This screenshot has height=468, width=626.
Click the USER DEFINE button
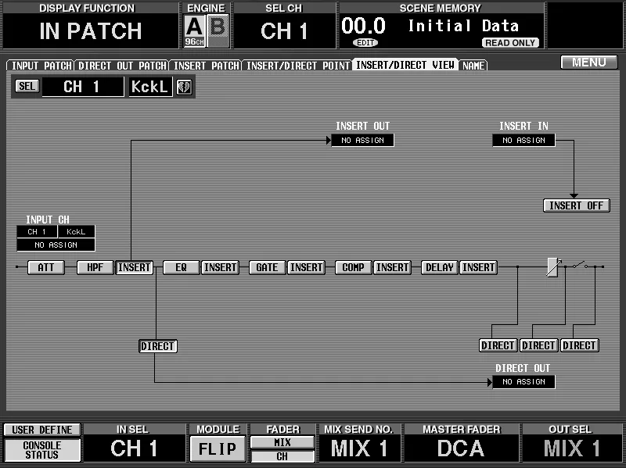(x=42, y=430)
